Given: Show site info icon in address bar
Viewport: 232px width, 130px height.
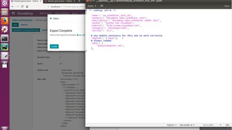Looking at the screenshot, I should point(48,6).
